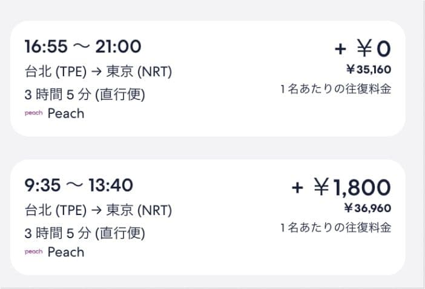425x289 pixels.
Task: Click the 3時間5分 (直行便) duration on the 9:35 flight
Action: 85,233
